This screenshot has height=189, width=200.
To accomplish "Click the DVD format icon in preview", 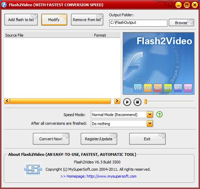I will [x=148, y=88].
